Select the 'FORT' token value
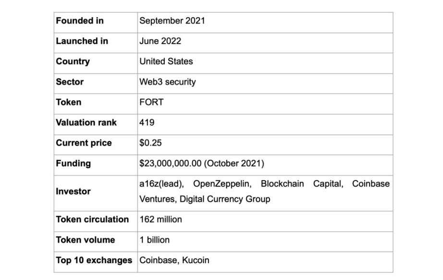The height and width of the screenshot is (280, 443). coord(151,102)
